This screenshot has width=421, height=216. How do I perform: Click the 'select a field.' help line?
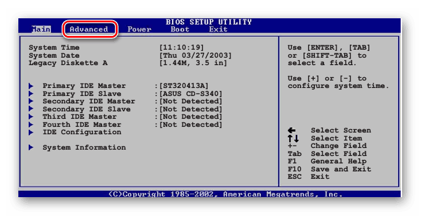(322, 63)
